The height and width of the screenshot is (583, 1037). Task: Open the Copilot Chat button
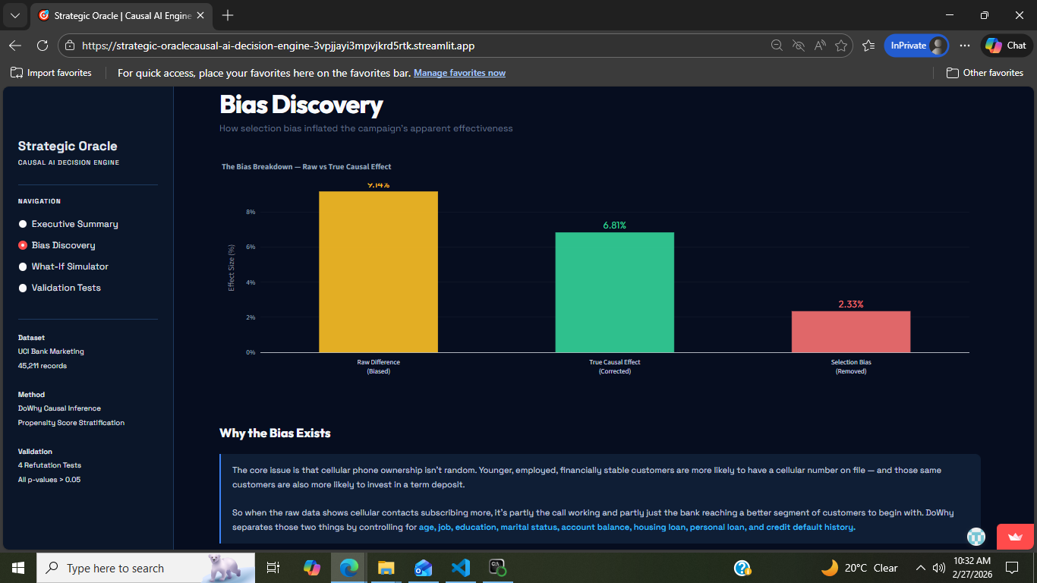pyautogui.click(x=1007, y=46)
